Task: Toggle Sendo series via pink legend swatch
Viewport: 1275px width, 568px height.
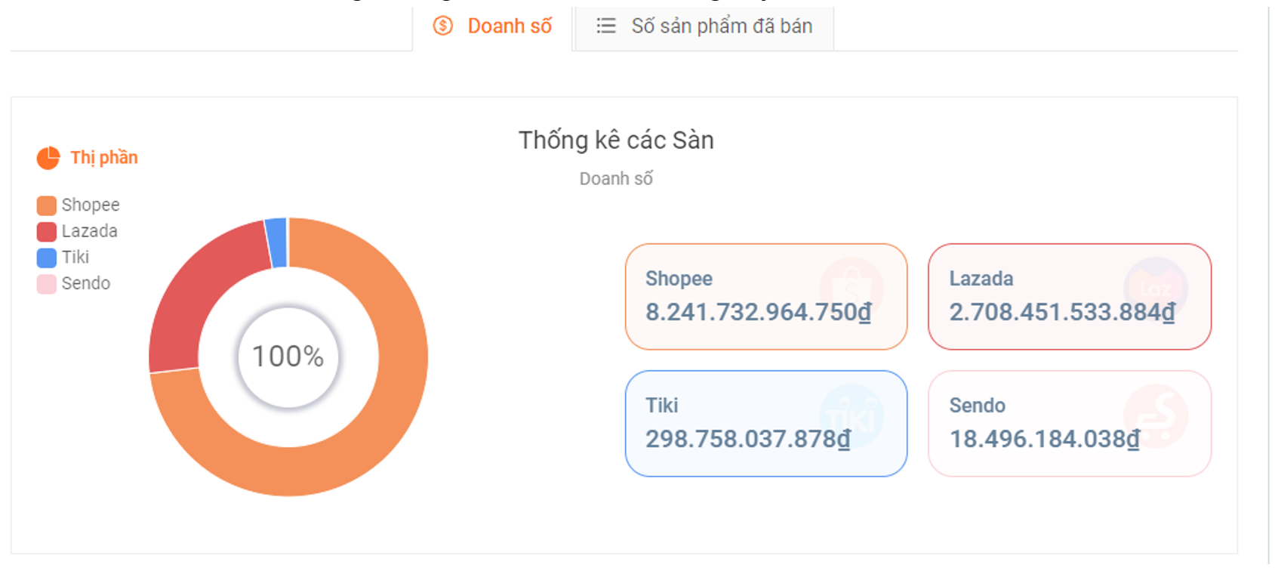Action: coord(47,284)
